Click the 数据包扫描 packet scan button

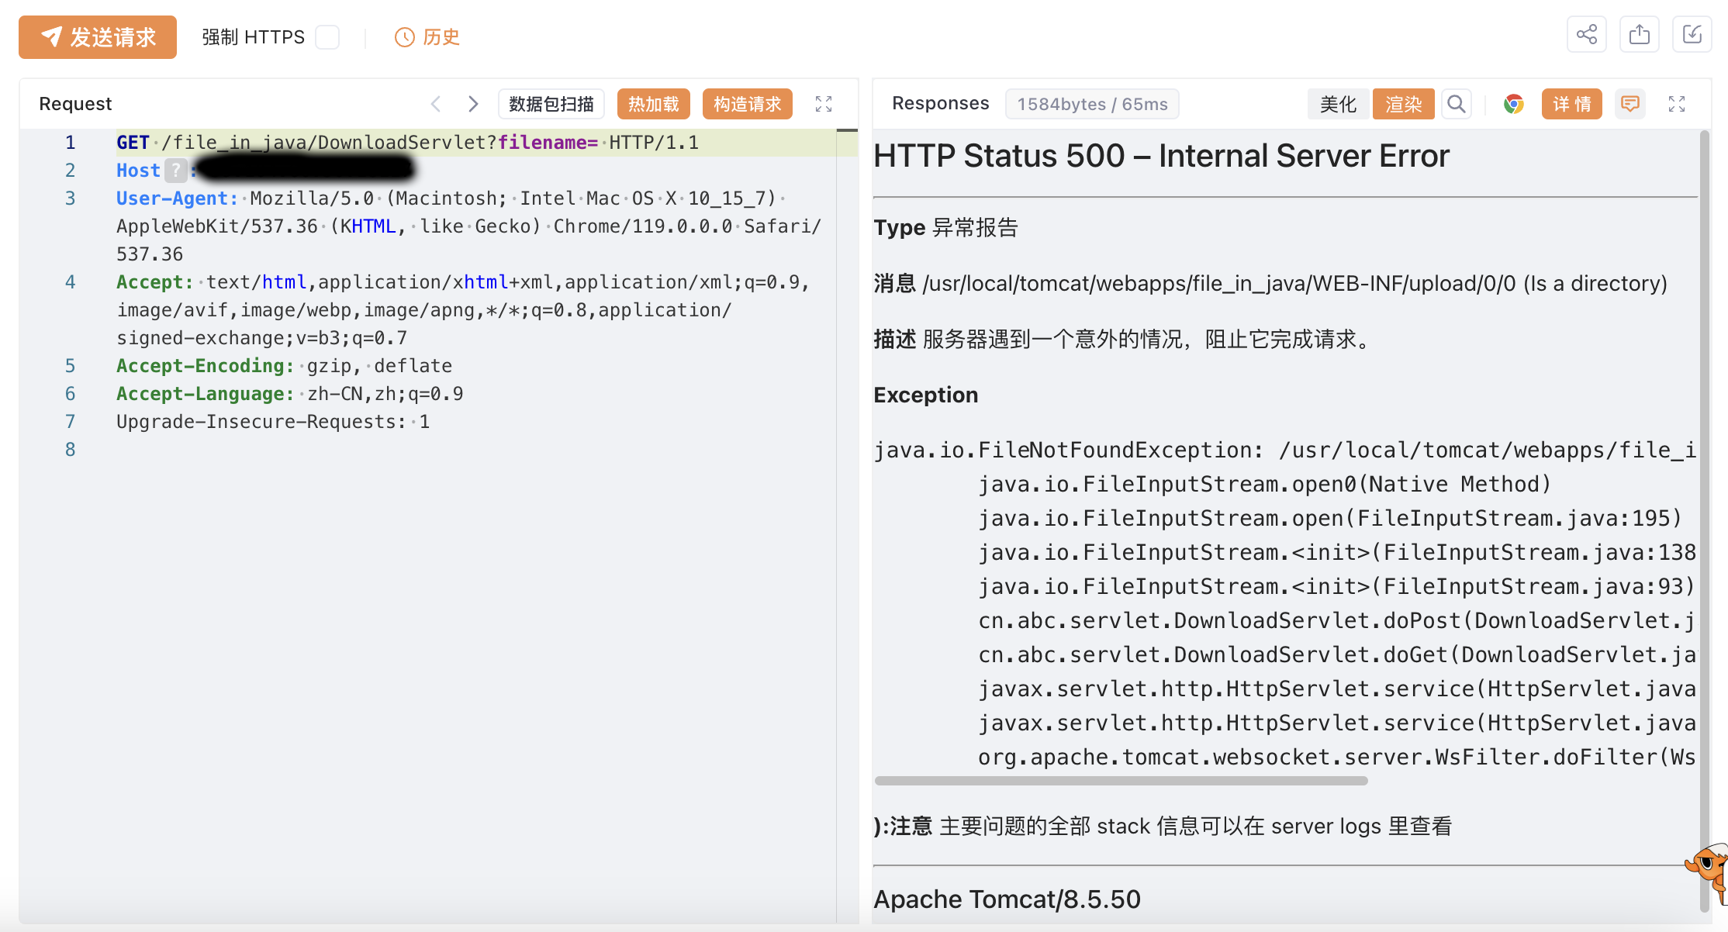(551, 104)
